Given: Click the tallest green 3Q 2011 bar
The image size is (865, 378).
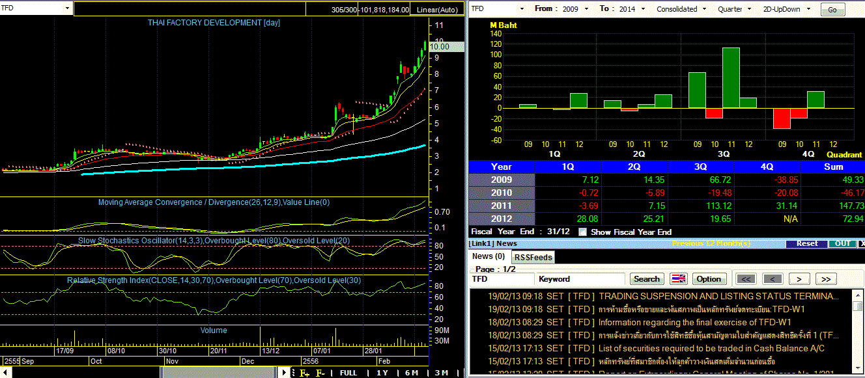Looking at the screenshot, I should click(x=731, y=77).
